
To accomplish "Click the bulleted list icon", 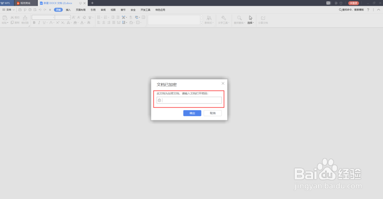I will pos(99,17).
